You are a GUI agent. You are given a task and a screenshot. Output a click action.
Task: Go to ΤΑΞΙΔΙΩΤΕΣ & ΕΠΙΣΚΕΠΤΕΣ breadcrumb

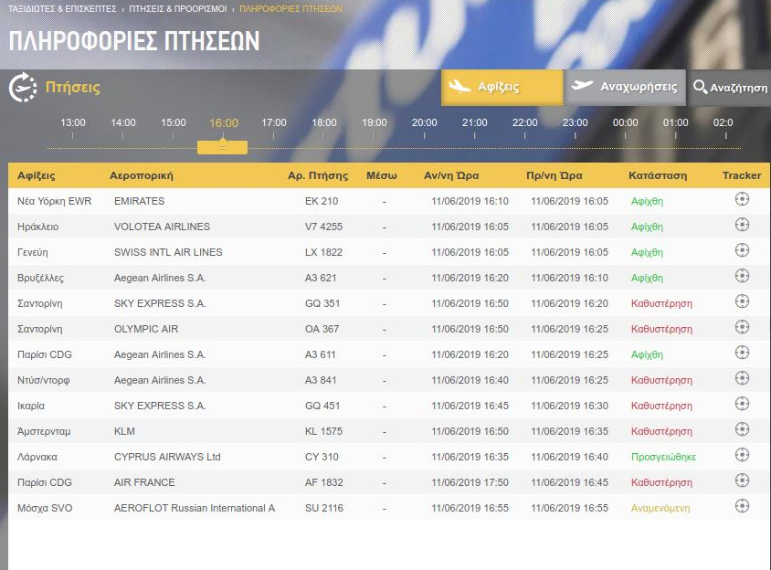pos(62,9)
